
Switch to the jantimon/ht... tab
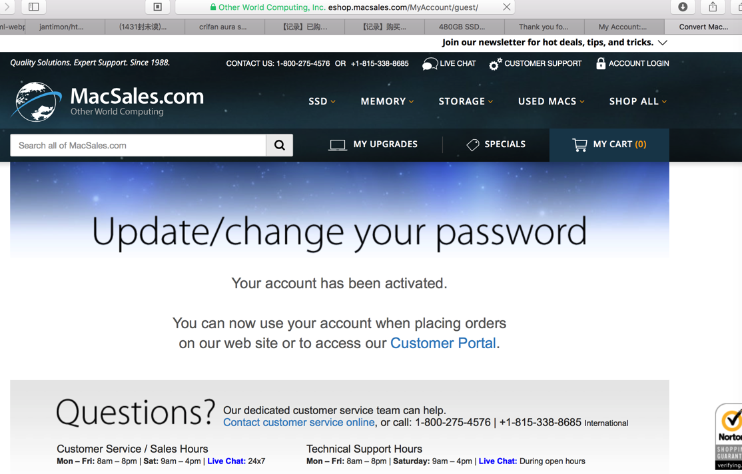(65, 27)
